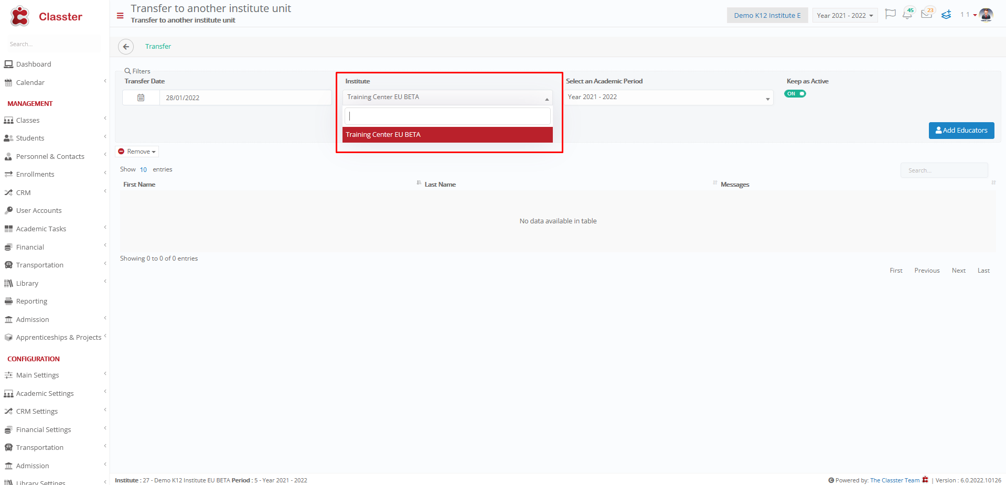
Task: Open notifications bell icon
Action: (907, 15)
